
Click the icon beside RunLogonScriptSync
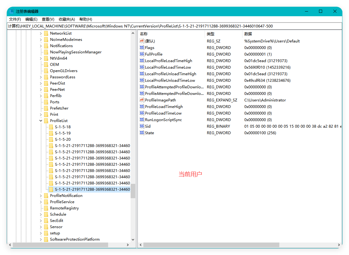142,120
